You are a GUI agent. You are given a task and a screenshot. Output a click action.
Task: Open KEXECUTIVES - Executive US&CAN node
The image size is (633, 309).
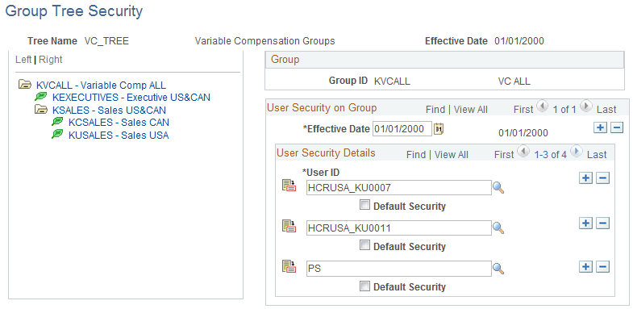131,98
